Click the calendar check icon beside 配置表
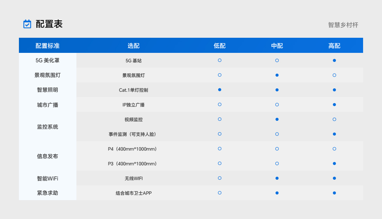The height and width of the screenshot is (219, 382). click(x=27, y=24)
